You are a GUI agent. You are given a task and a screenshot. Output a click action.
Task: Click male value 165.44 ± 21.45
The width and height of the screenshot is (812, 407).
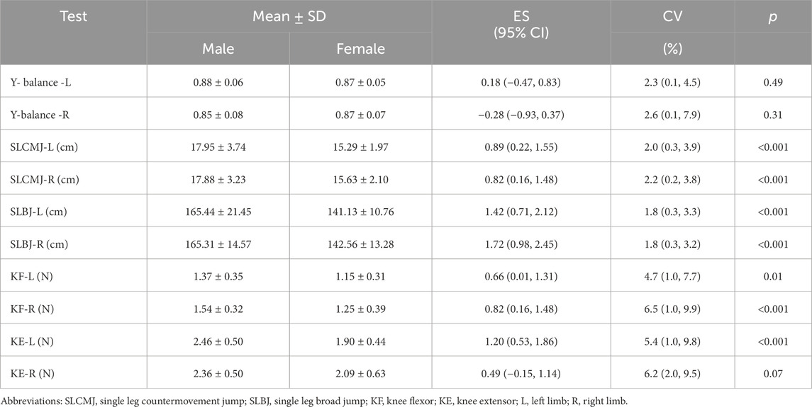pos(218,211)
